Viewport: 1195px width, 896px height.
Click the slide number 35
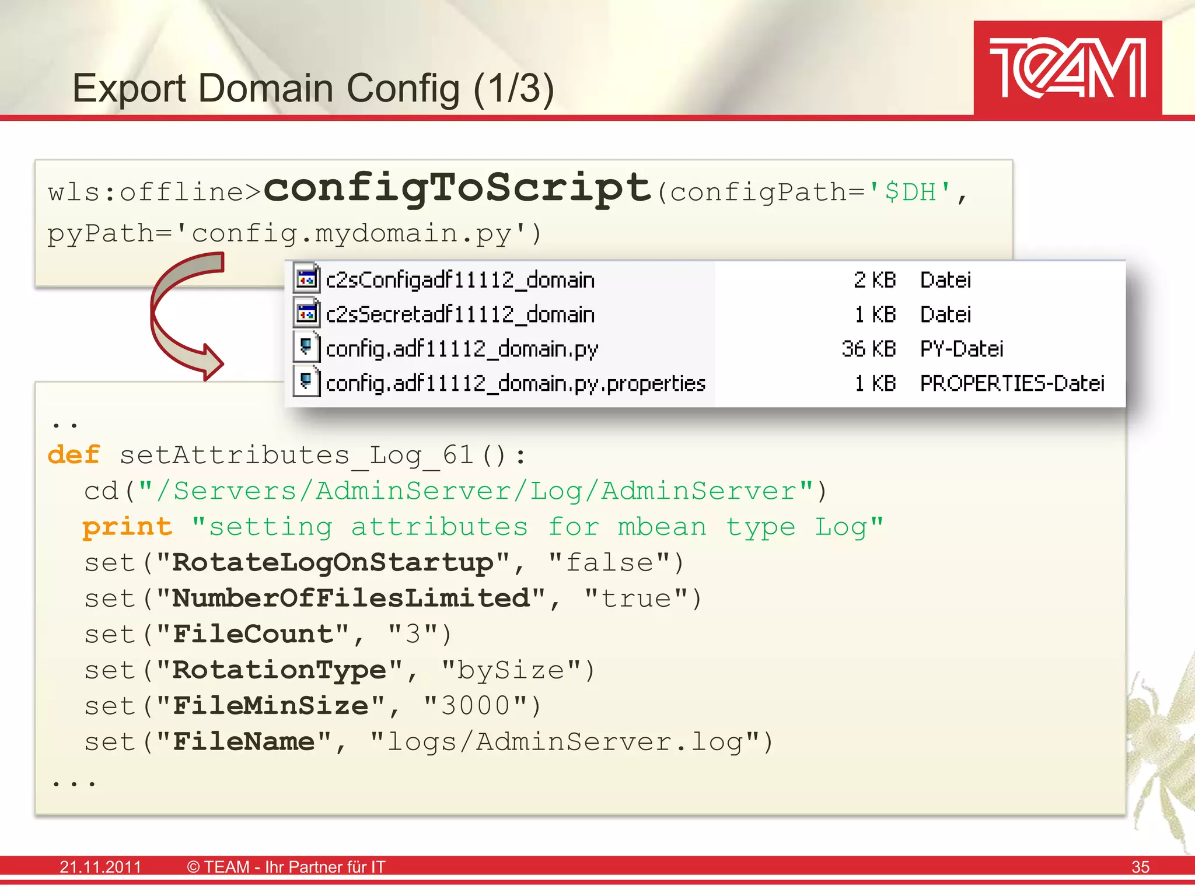pos(1140,867)
